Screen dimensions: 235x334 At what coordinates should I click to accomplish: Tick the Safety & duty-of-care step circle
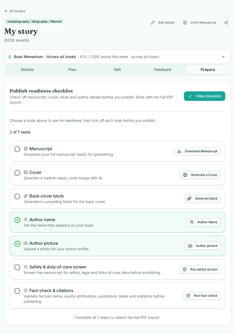17,267
